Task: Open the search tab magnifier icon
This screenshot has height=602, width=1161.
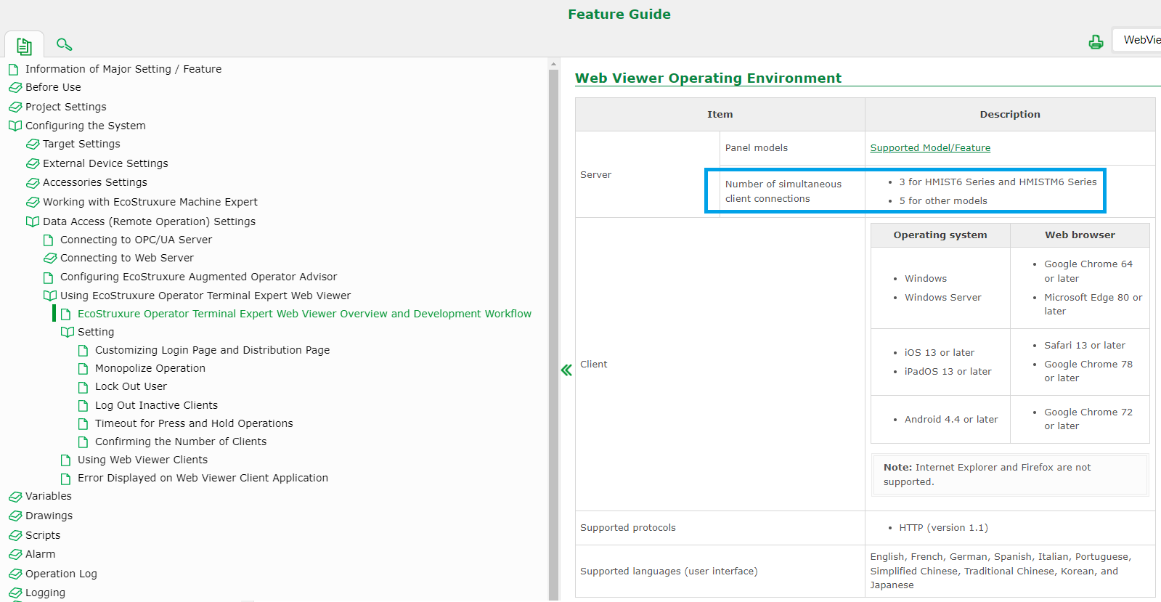Action: (x=64, y=44)
